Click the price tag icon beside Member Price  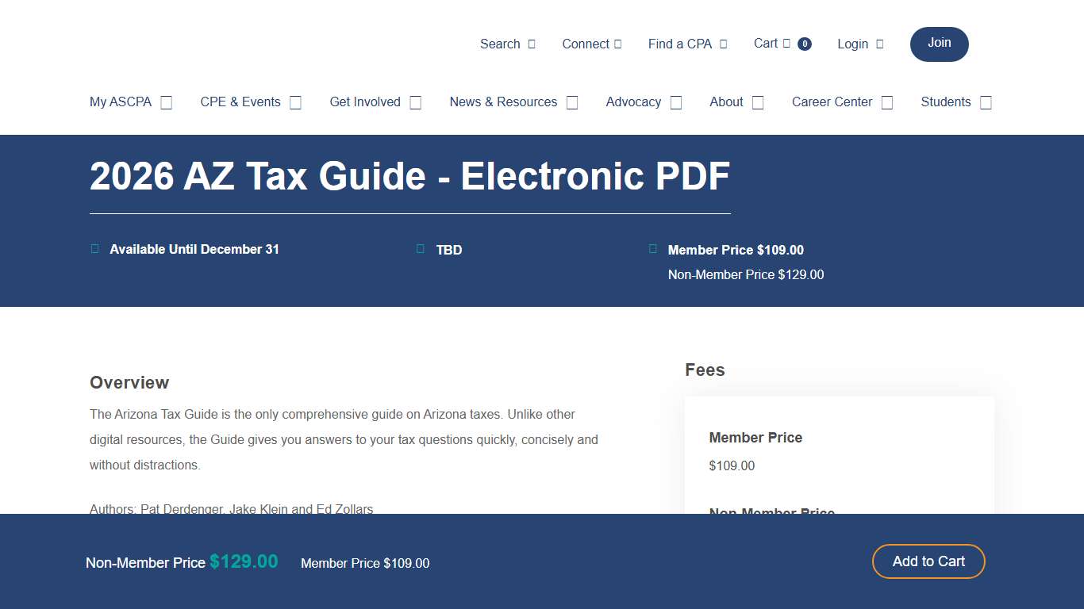click(652, 248)
